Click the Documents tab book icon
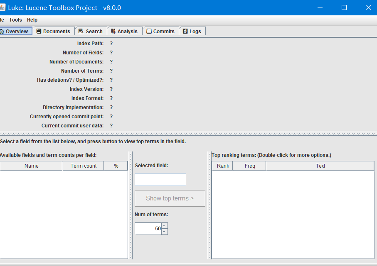 tap(39, 31)
